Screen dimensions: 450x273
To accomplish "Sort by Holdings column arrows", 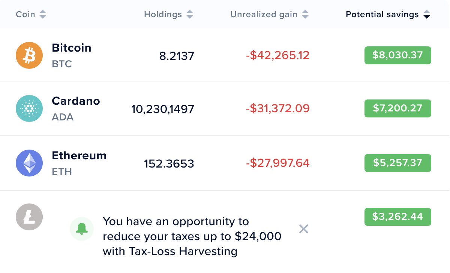I will point(190,15).
